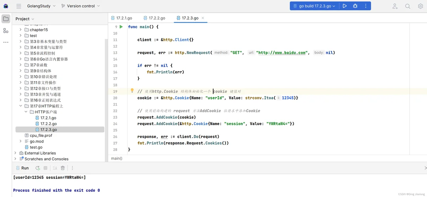Screen dimensions: 427x197
Task: Stop the process with the Stop icon
Action: (x=46, y=168)
